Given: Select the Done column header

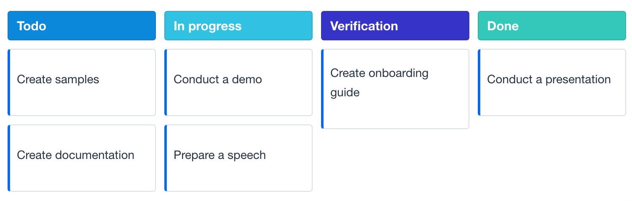Looking at the screenshot, I should tap(552, 26).
